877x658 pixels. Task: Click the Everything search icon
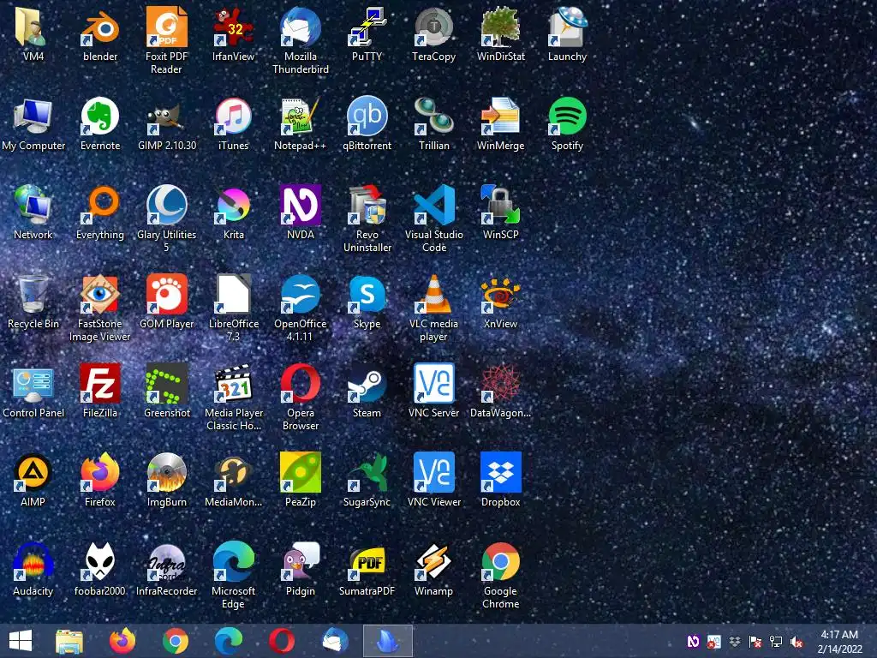[x=100, y=205]
